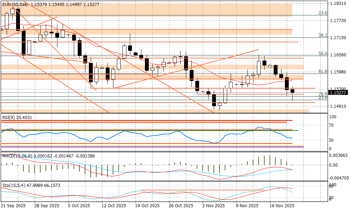Click the current price tag 1.15277

click(x=338, y=93)
